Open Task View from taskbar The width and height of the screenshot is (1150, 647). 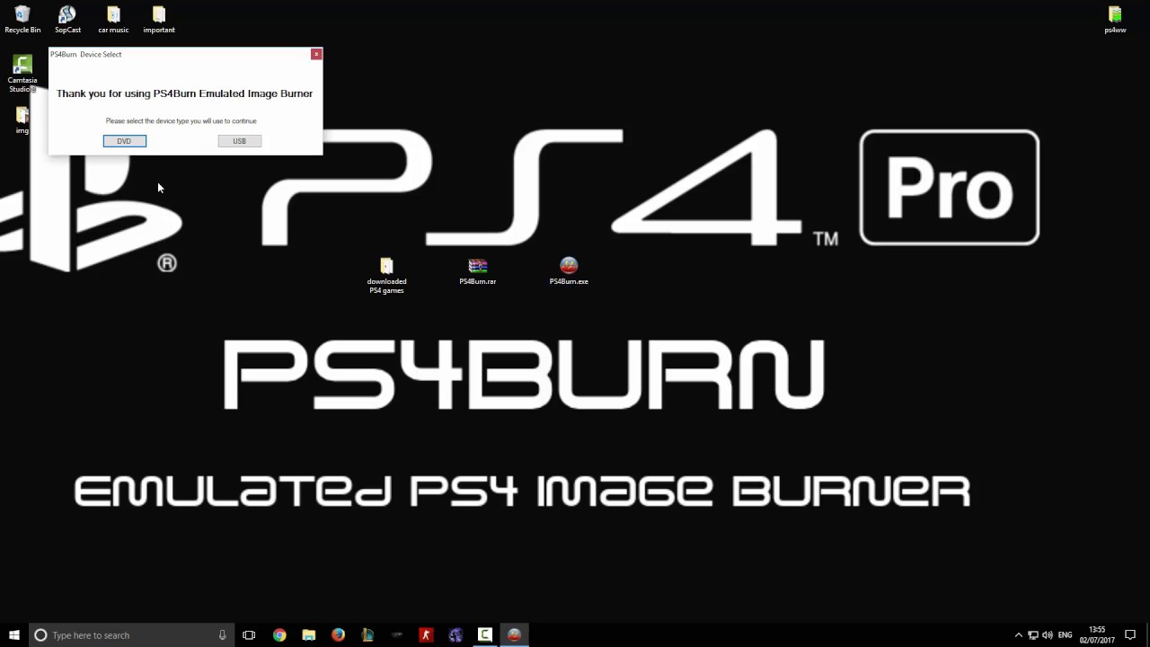click(x=249, y=635)
